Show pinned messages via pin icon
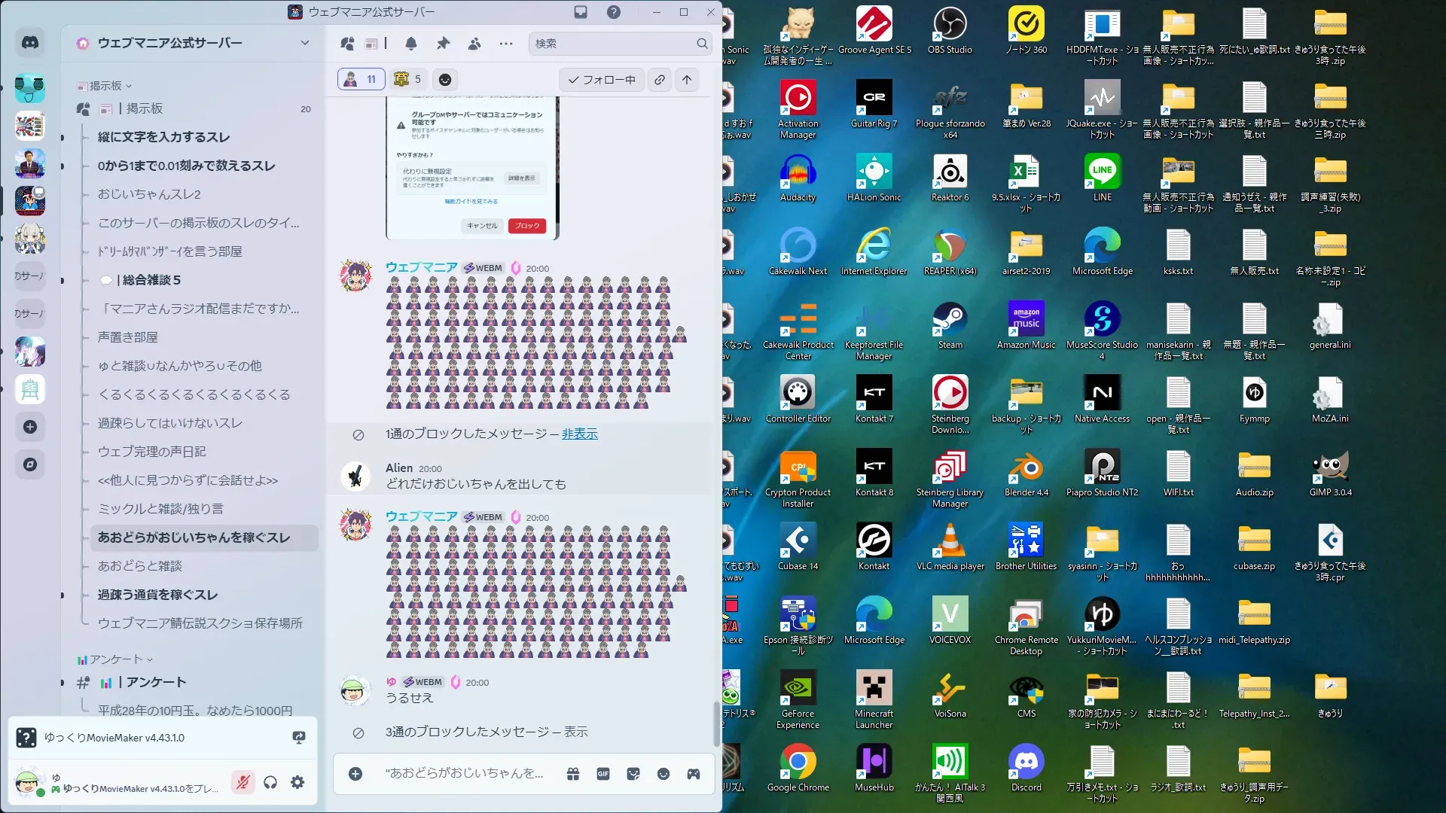The image size is (1446, 813). click(443, 44)
